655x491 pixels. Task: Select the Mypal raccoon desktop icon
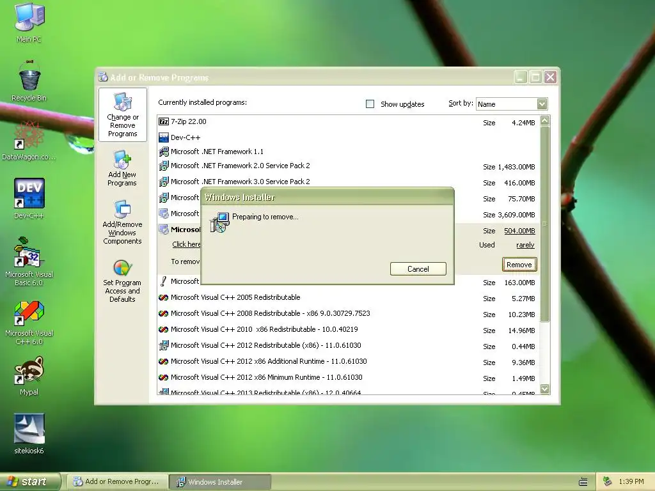pos(29,370)
